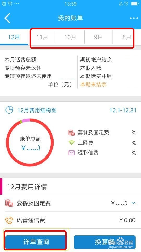Tap the coins icon next to 套餐及固定费 legend

tap(72, 133)
